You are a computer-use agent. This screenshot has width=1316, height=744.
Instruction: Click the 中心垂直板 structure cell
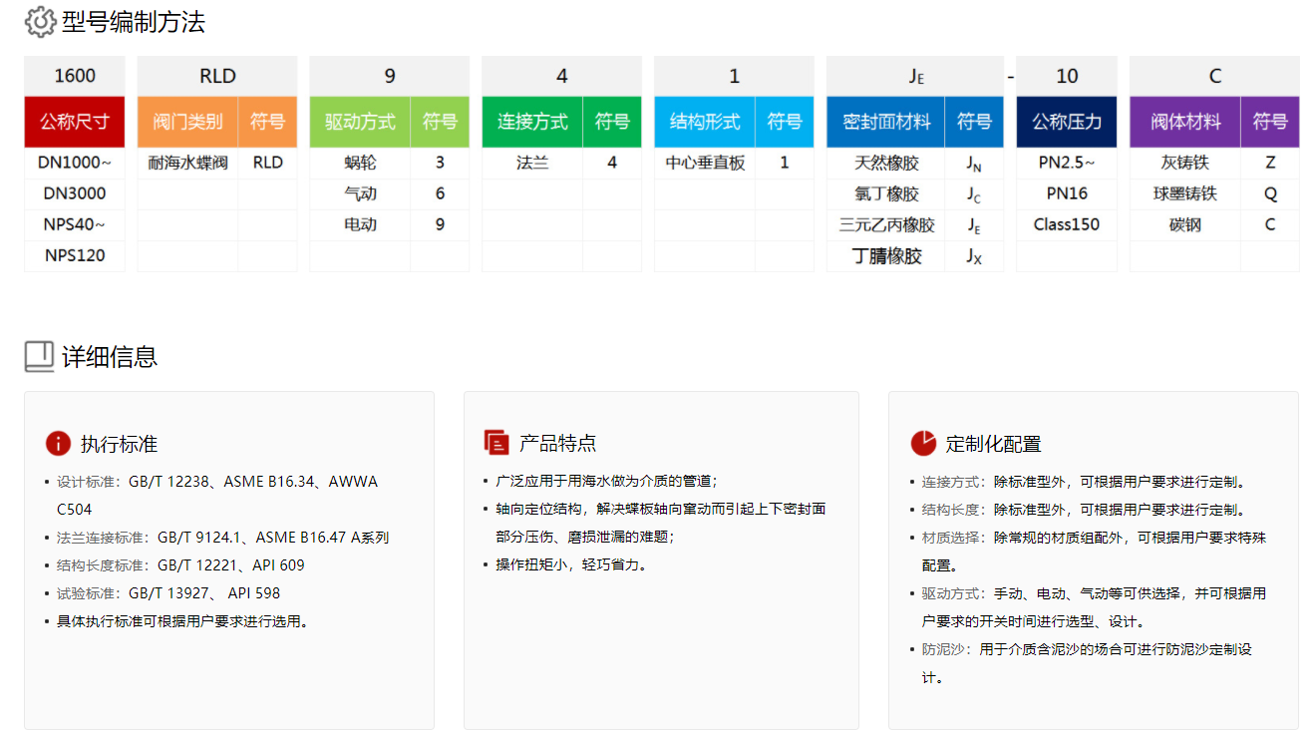click(705, 163)
